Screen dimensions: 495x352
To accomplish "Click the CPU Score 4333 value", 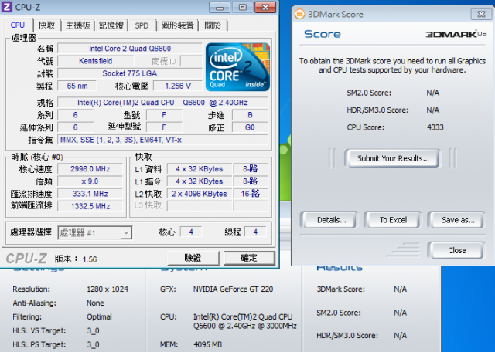I will click(435, 127).
